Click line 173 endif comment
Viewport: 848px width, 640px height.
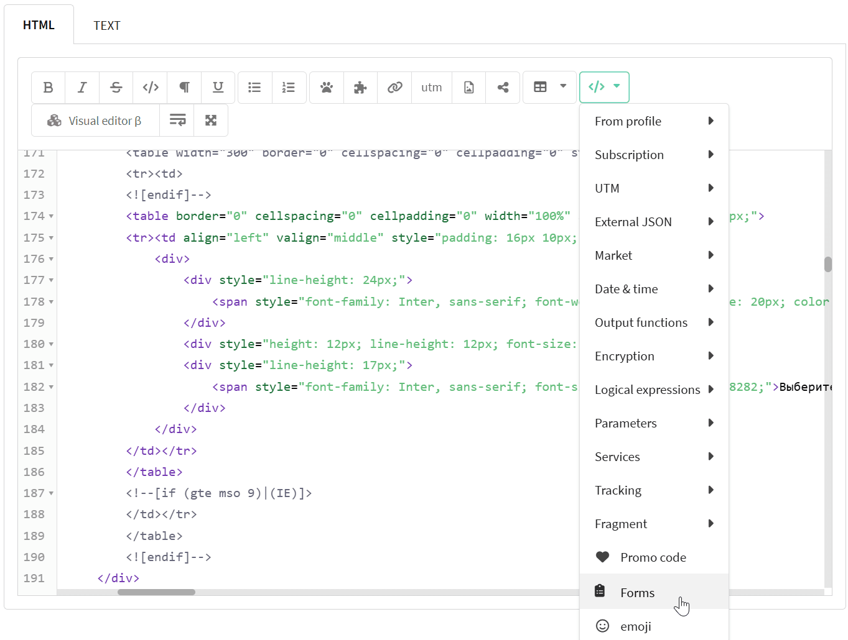coord(169,194)
